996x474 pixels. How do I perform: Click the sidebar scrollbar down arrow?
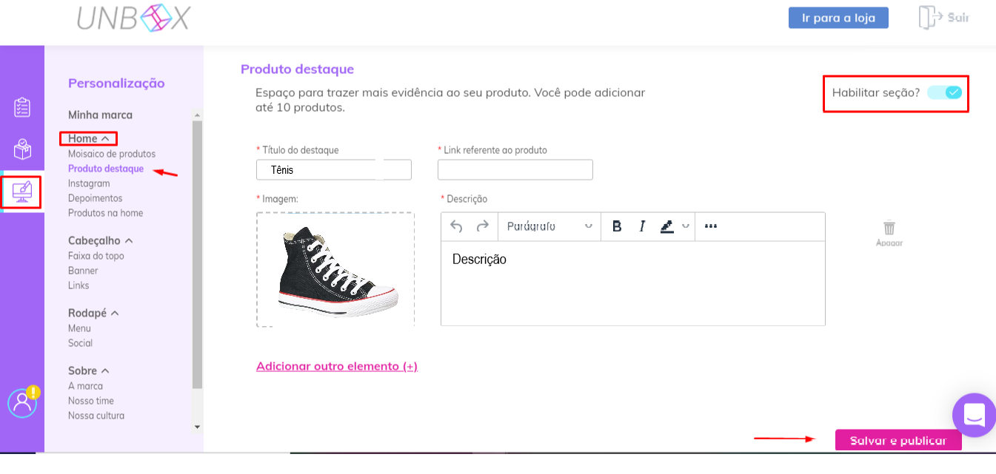(197, 427)
